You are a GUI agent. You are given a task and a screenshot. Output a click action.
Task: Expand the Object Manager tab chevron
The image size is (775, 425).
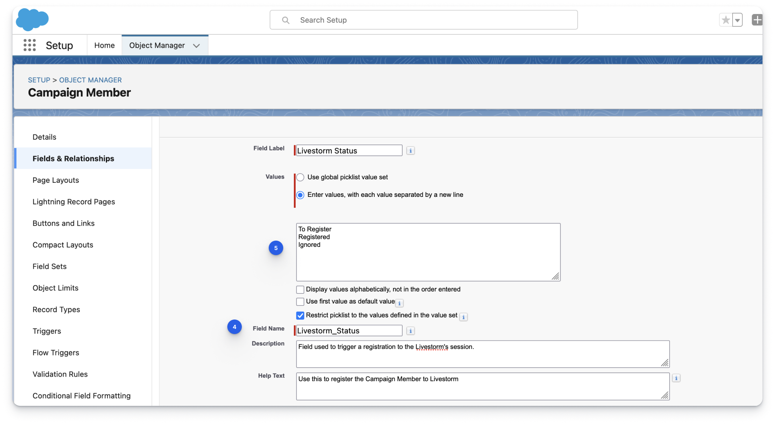tap(196, 46)
